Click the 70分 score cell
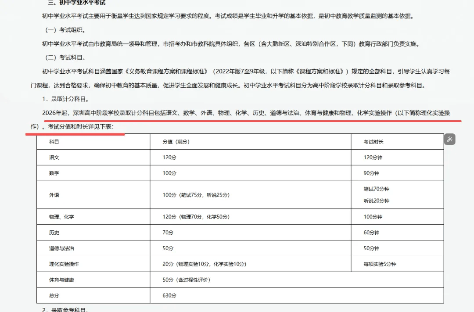 (x=250, y=232)
